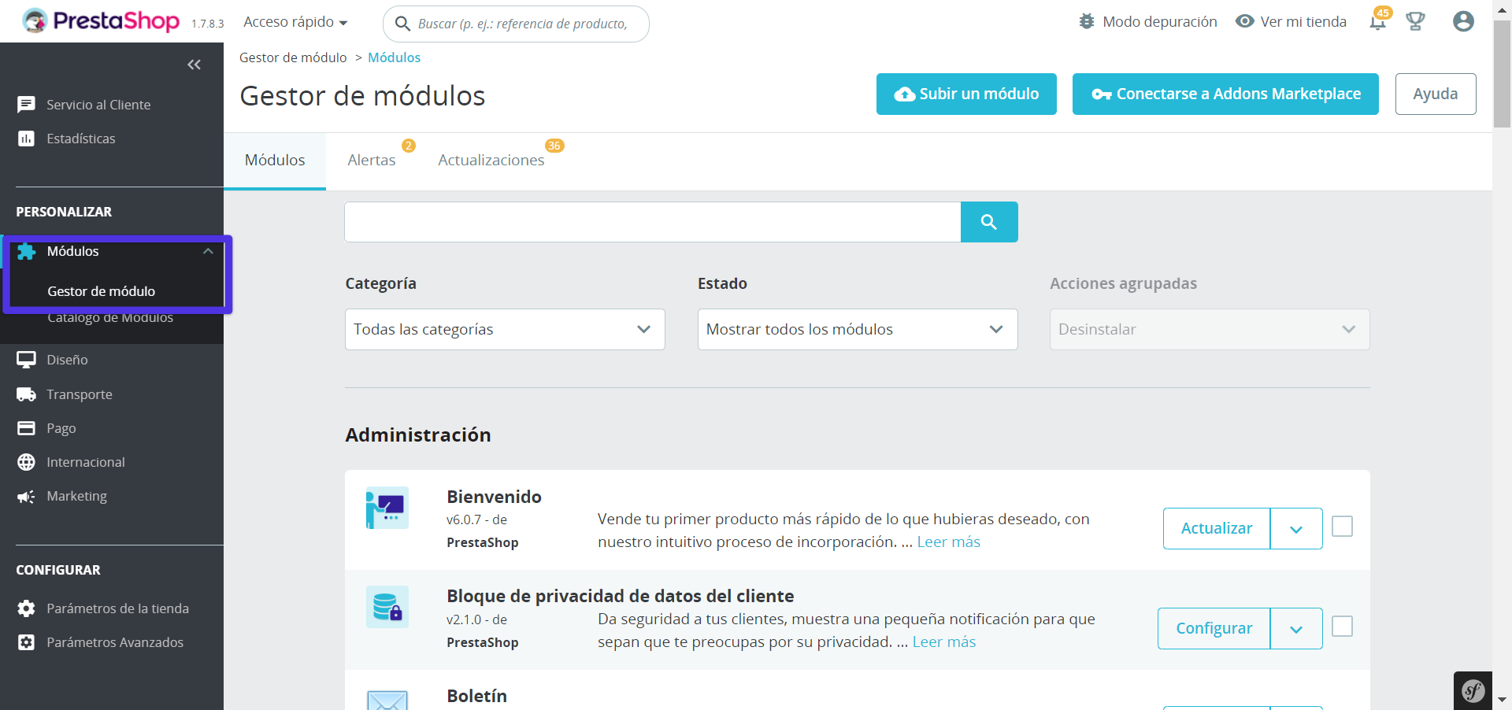Collapse the Módulos menu chevron
The width and height of the screenshot is (1512, 710).
point(208,251)
